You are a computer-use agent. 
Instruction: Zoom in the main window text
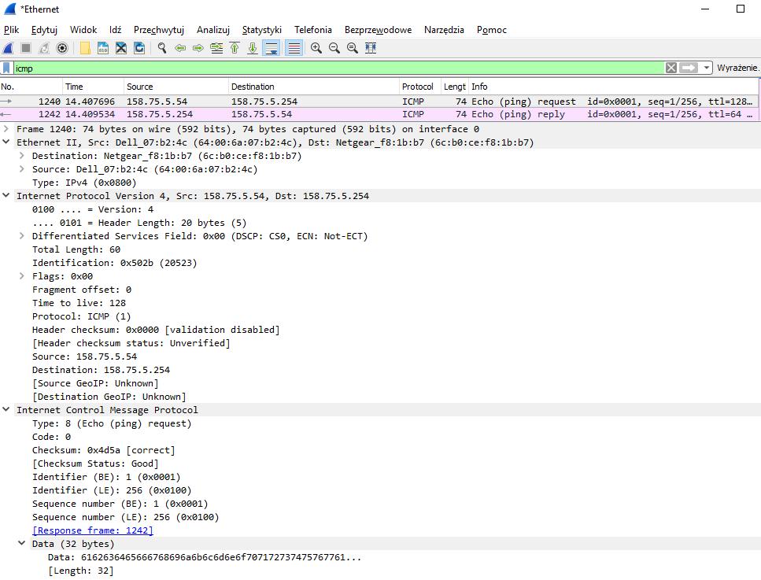[x=316, y=48]
